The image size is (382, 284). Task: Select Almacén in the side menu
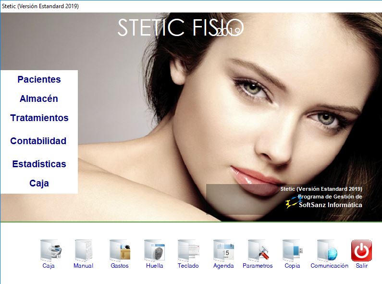point(39,99)
